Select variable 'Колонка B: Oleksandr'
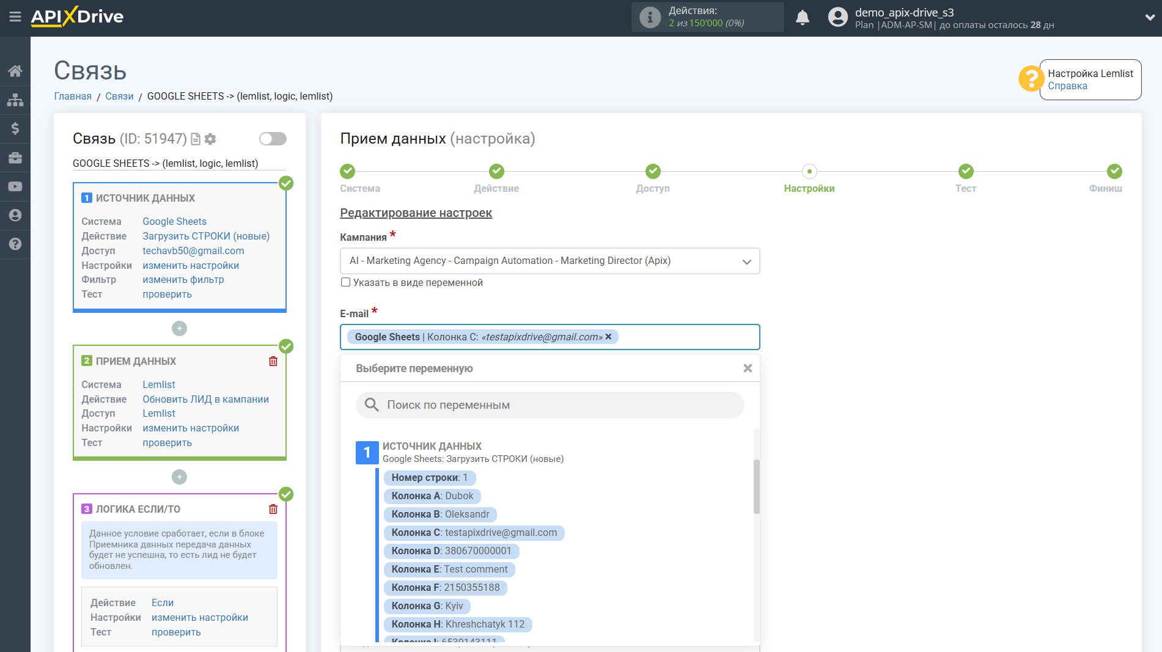The height and width of the screenshot is (652, 1162). [440, 515]
